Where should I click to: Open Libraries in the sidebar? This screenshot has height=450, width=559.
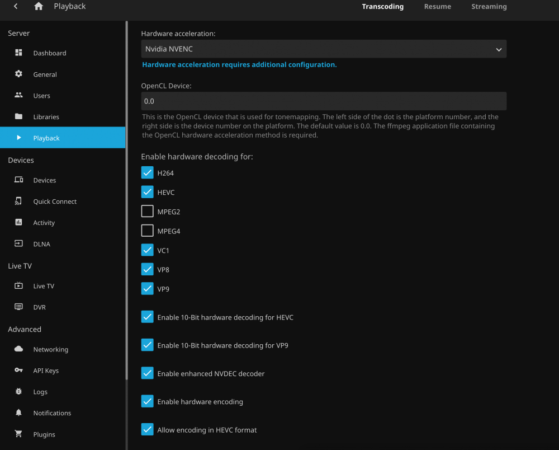tap(63, 116)
